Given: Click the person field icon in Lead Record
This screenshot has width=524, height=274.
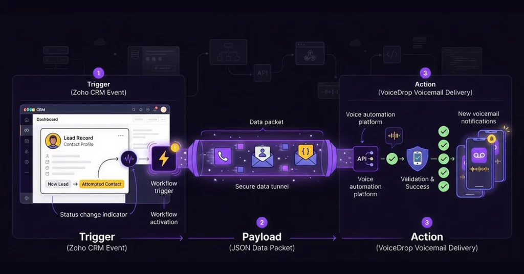Looking at the screenshot, I should coord(48,156).
